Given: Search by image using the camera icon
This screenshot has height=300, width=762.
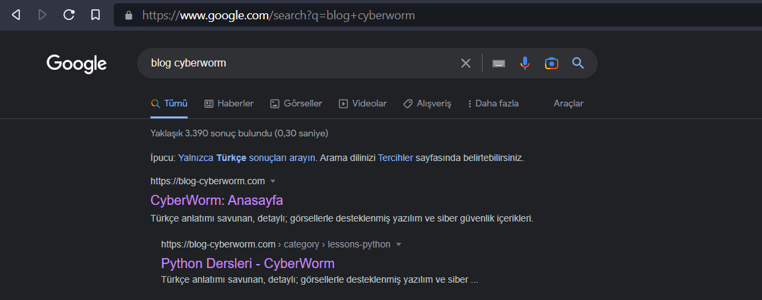Looking at the screenshot, I should point(551,63).
